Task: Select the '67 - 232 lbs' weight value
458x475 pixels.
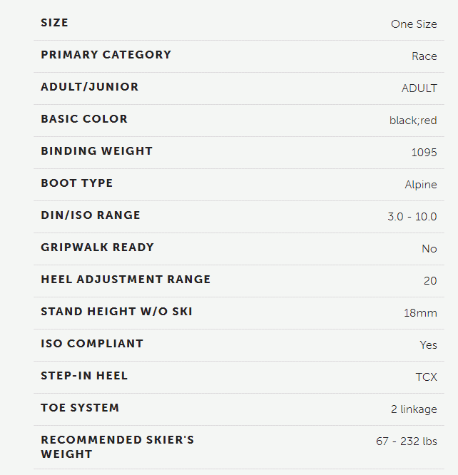Action: tap(407, 441)
